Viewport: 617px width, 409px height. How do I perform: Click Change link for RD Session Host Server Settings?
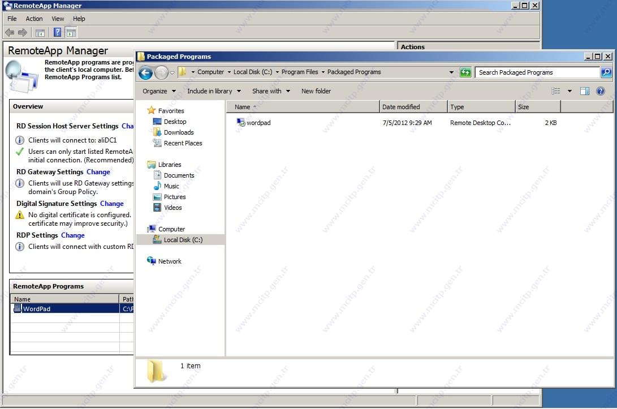point(127,126)
